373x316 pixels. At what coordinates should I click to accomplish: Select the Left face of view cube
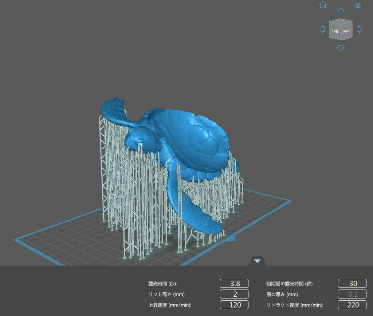(x=335, y=31)
